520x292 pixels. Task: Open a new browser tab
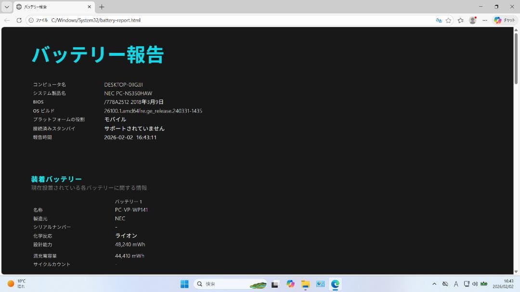[x=101, y=7]
